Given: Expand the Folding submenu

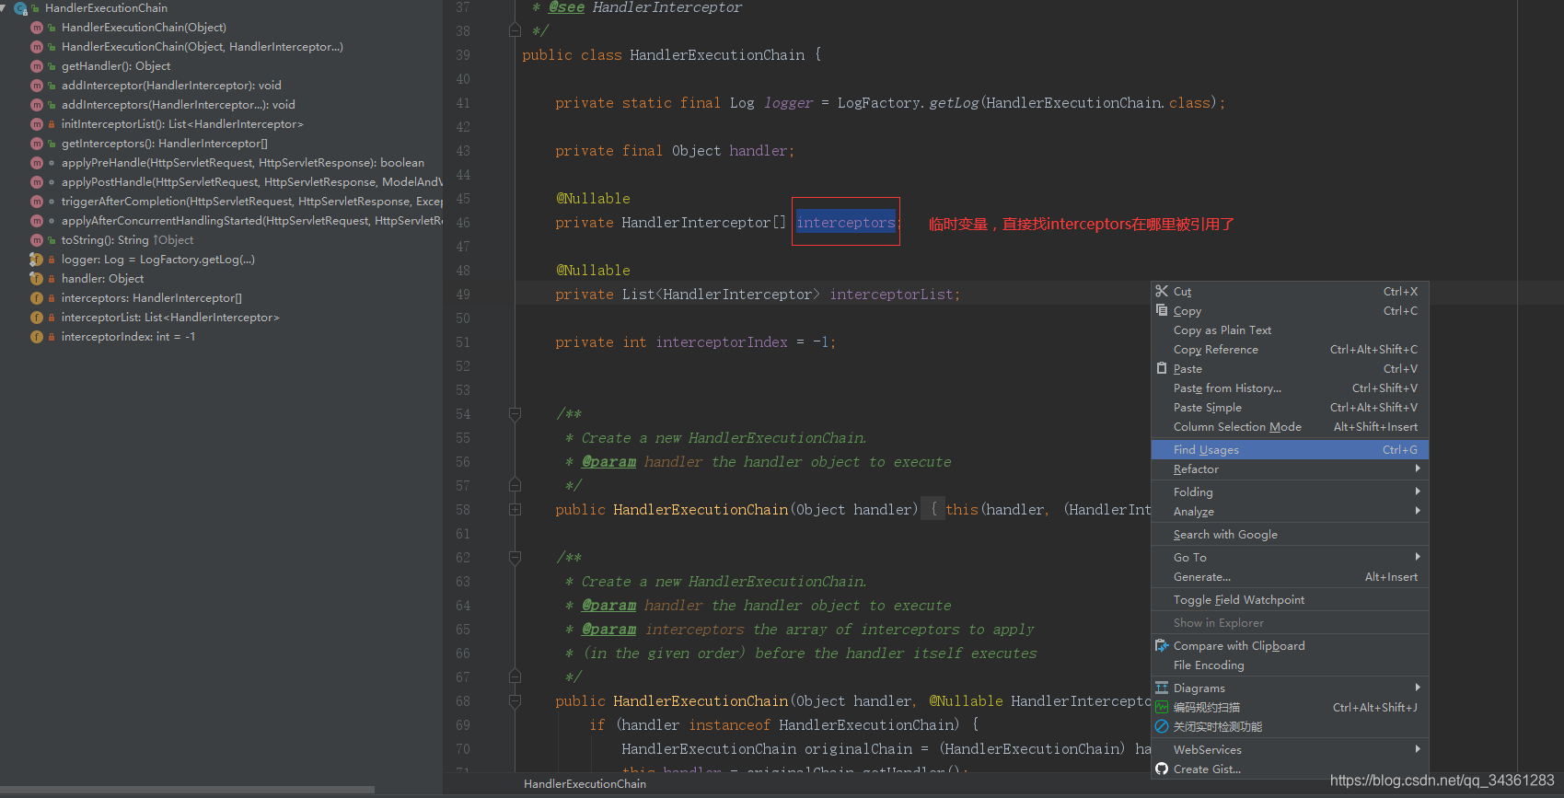Looking at the screenshot, I should coord(1290,492).
